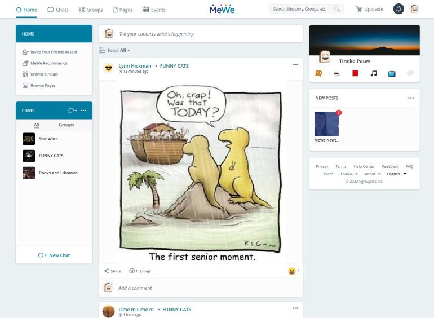Click the About Us footer link

pyautogui.click(x=373, y=174)
